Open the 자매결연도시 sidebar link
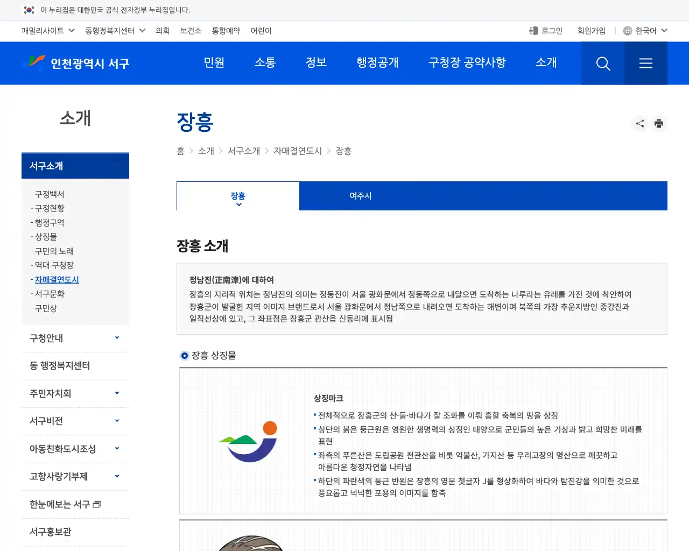689x551 pixels. (56, 279)
